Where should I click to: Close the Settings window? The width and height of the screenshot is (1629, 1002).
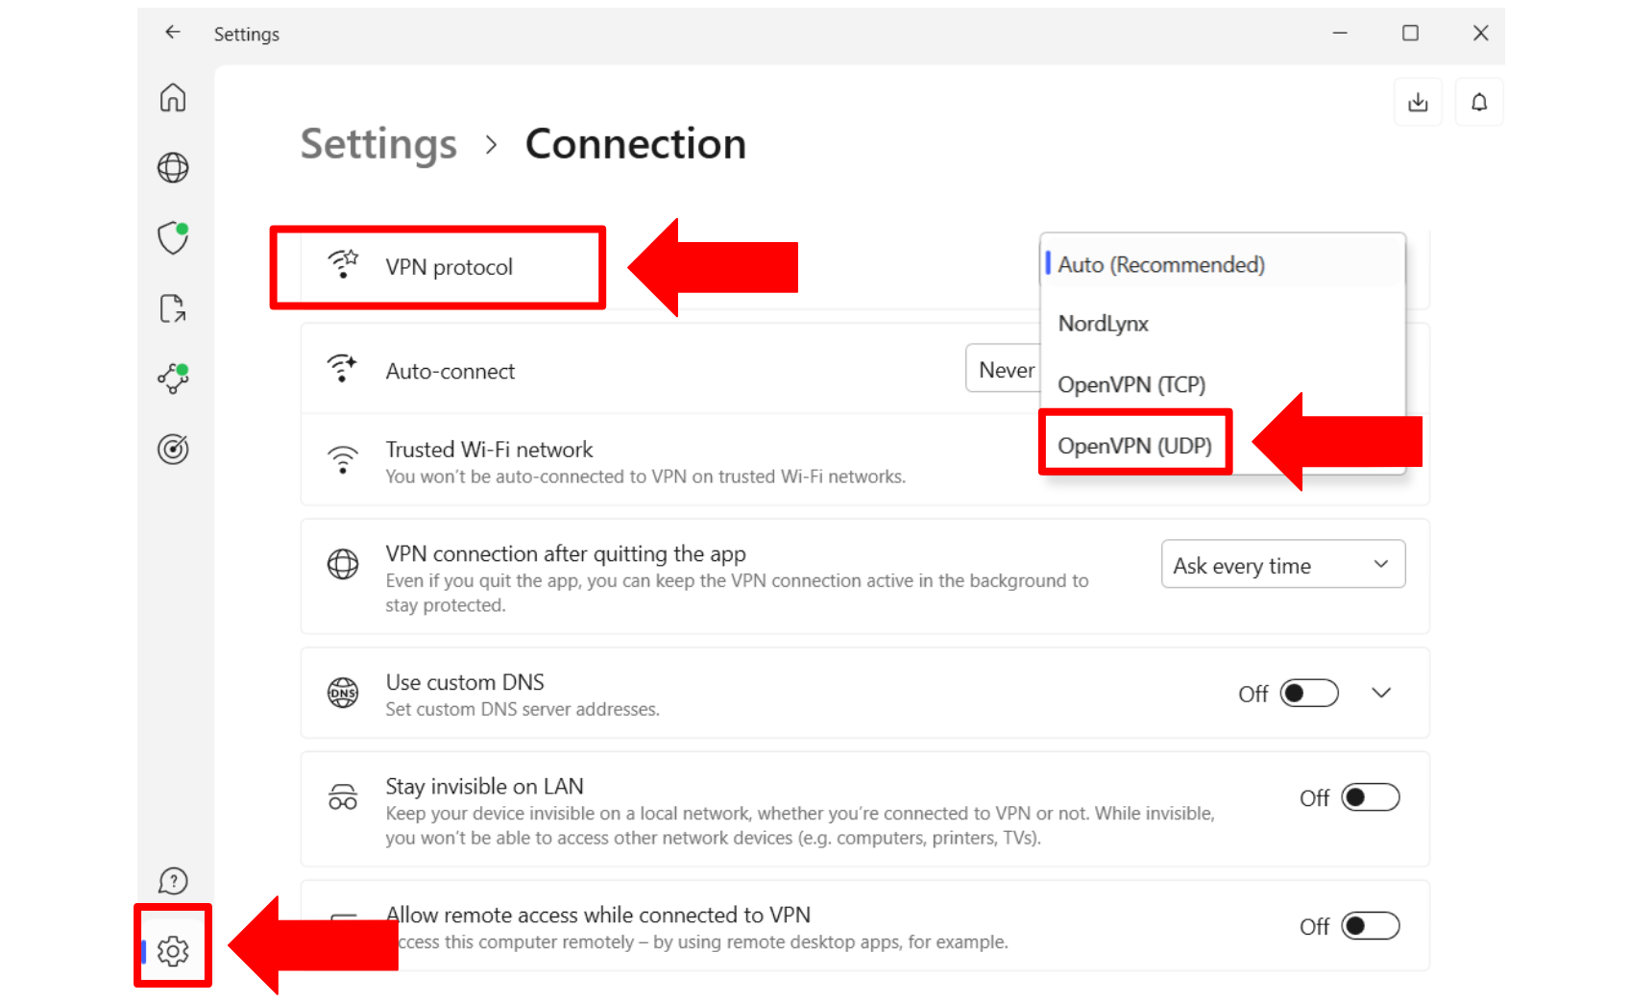(x=1480, y=33)
